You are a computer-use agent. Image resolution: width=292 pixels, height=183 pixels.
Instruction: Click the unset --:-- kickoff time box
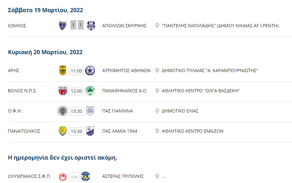[74, 177]
